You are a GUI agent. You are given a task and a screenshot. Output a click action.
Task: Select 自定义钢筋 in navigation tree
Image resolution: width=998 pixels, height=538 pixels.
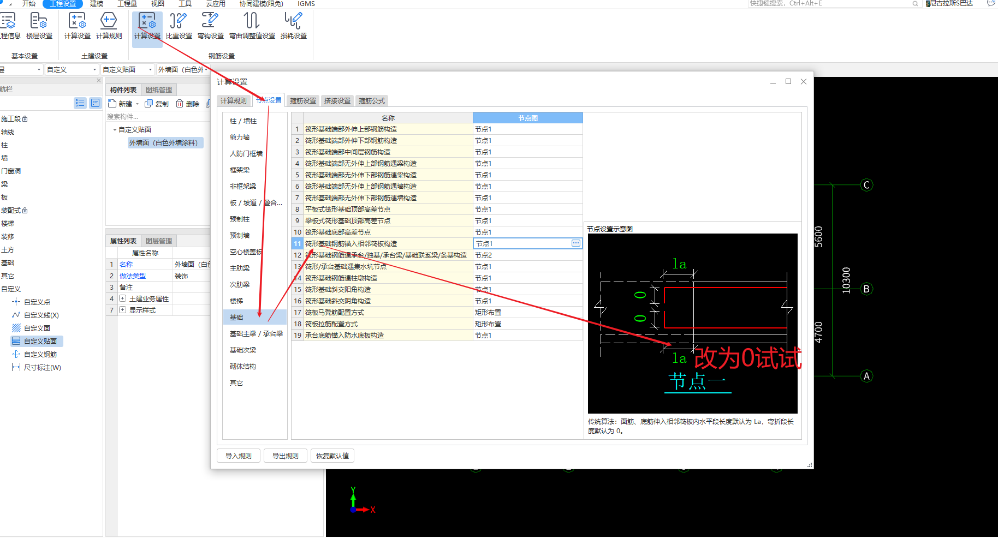pos(40,354)
